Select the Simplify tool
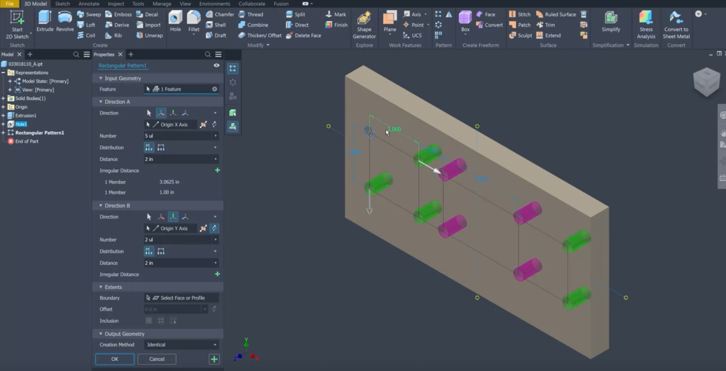Viewport: 726px width, 371px height. click(x=611, y=21)
